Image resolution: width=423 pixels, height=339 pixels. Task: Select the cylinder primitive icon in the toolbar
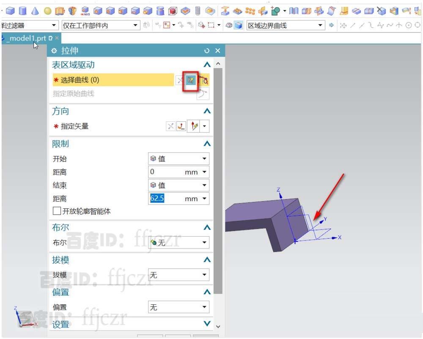[x=22, y=11]
